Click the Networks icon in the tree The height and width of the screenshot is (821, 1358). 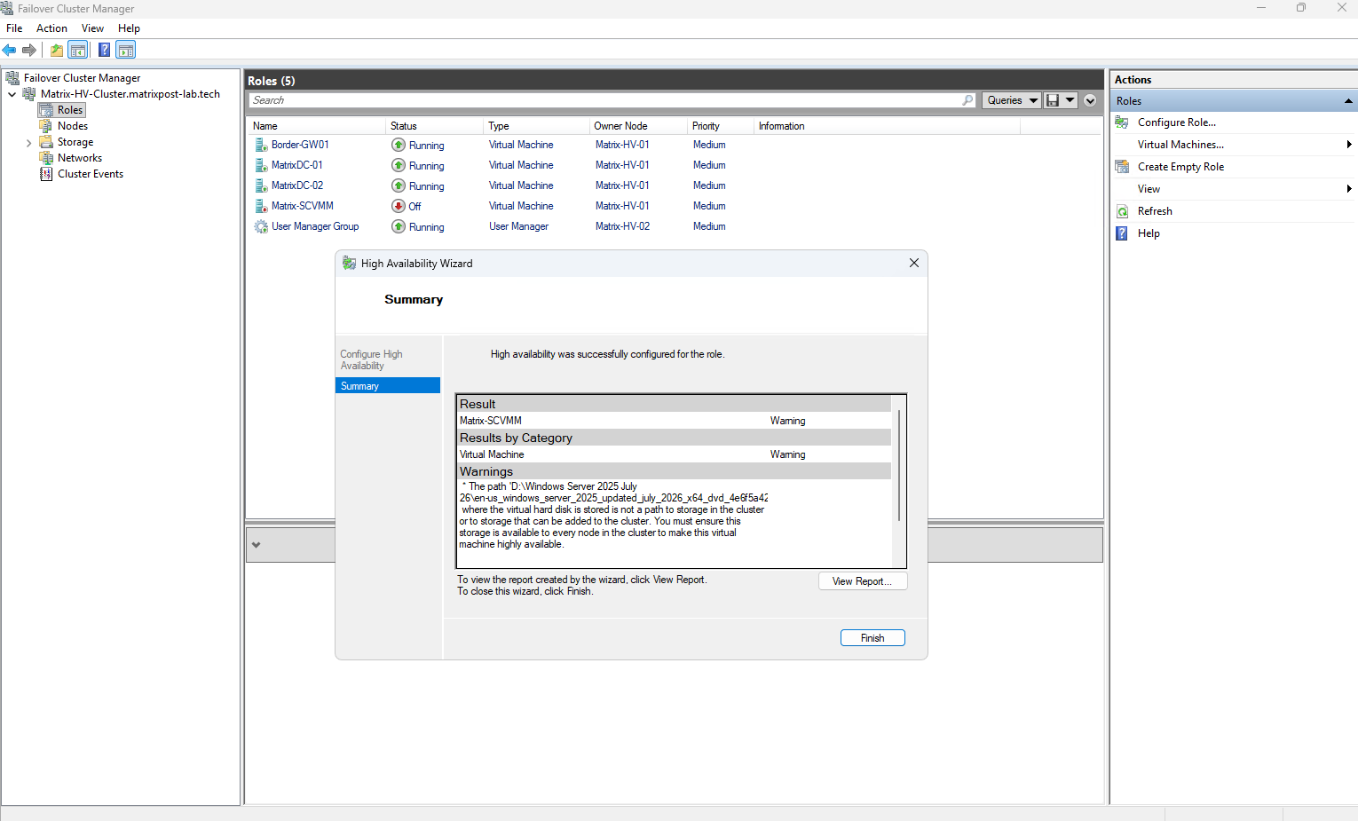tap(46, 158)
